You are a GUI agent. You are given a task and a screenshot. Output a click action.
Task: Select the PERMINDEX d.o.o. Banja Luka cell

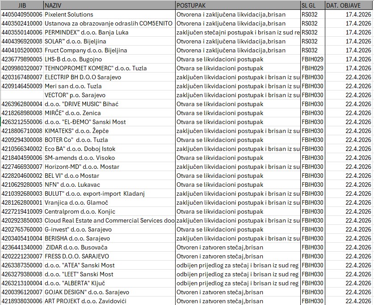(109, 32)
